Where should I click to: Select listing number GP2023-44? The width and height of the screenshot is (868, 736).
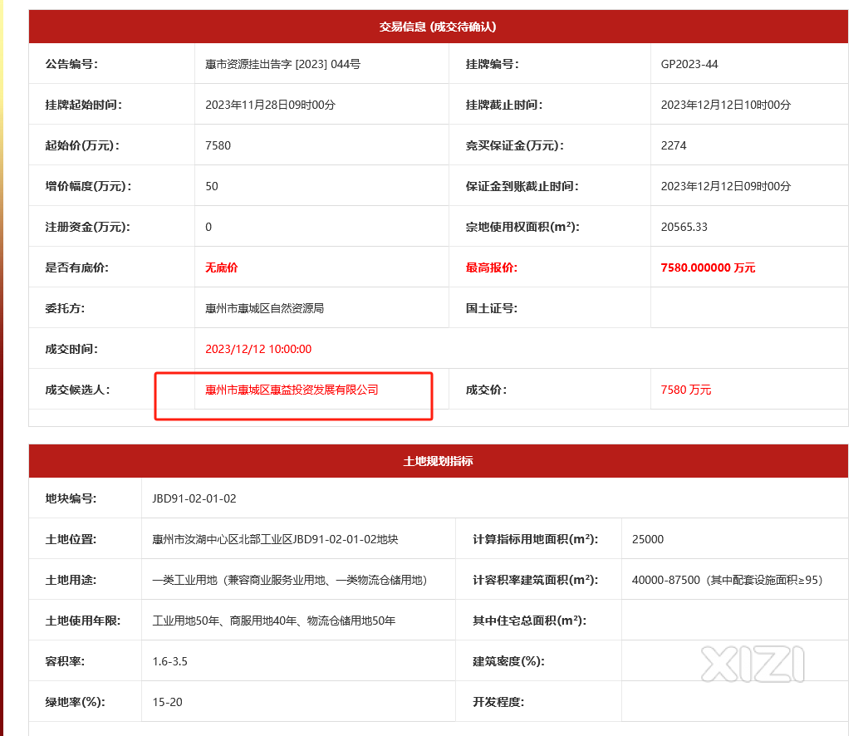click(689, 64)
